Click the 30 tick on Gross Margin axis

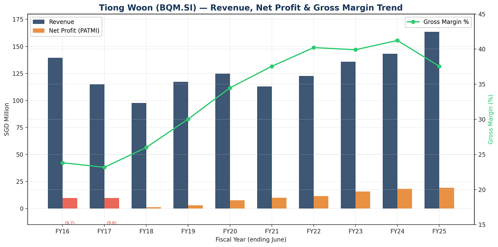[482, 119]
